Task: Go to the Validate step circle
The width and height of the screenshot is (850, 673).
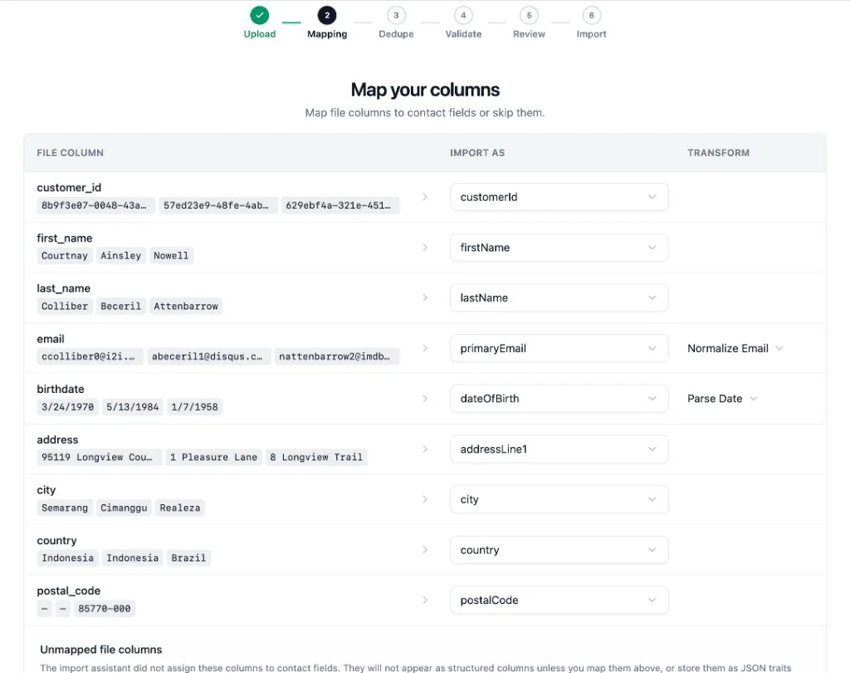Action: (x=463, y=15)
